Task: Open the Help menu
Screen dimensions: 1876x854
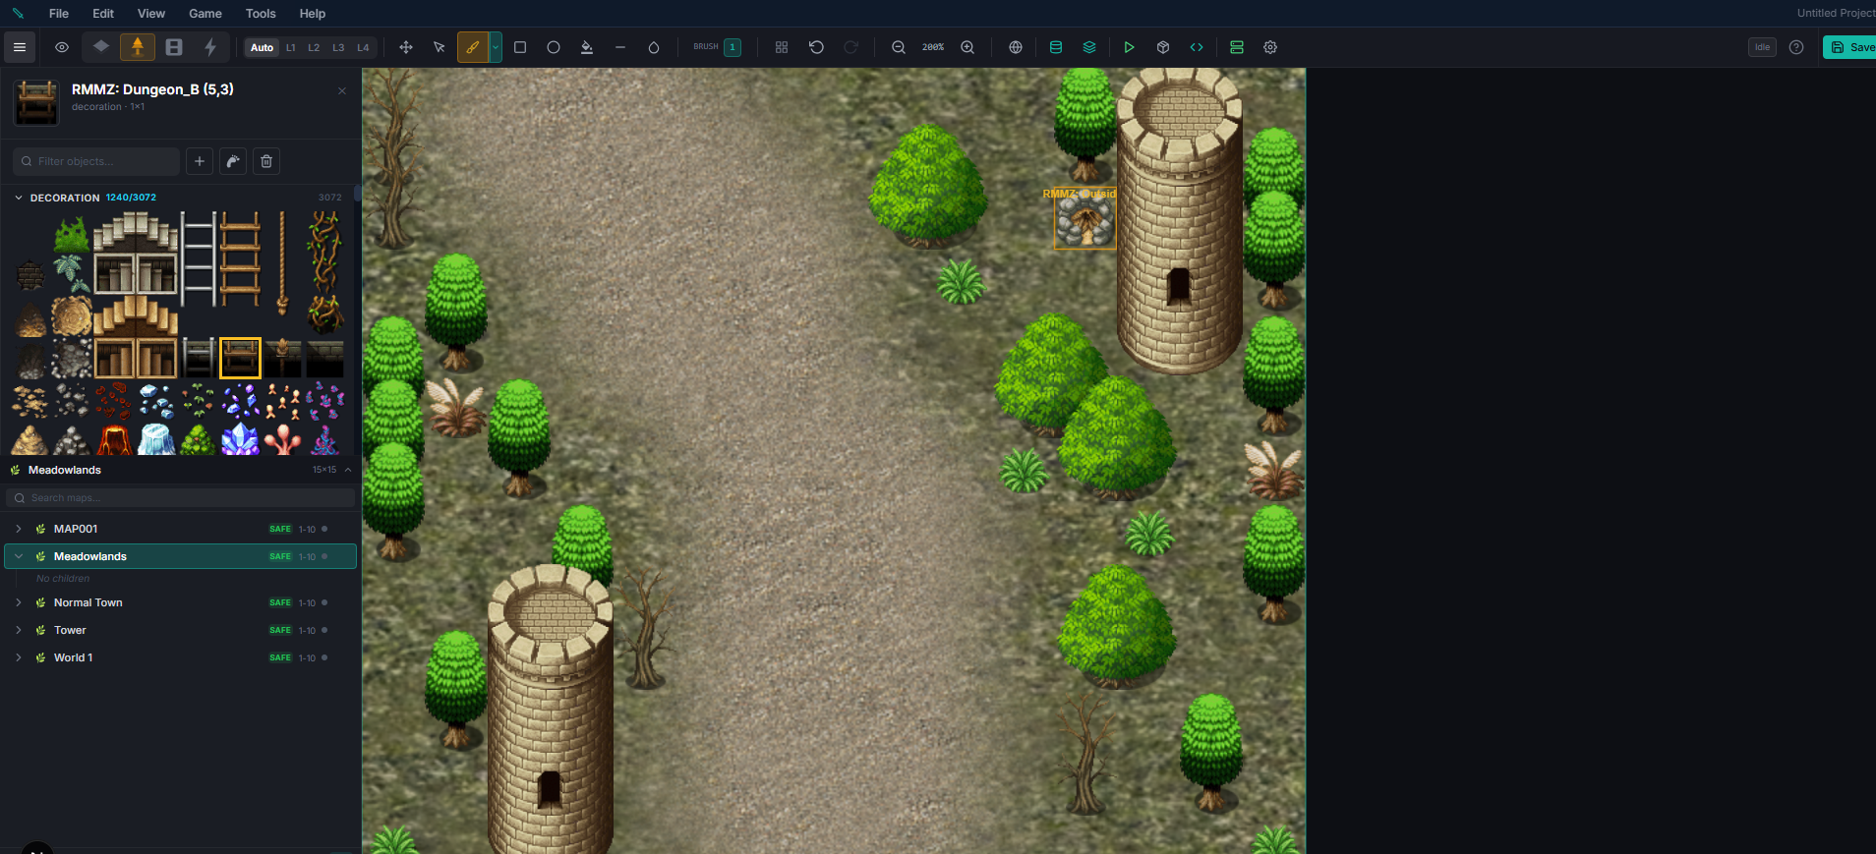Action: 313,14
